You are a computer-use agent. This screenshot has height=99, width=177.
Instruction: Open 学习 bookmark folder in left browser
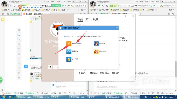[54, 10]
